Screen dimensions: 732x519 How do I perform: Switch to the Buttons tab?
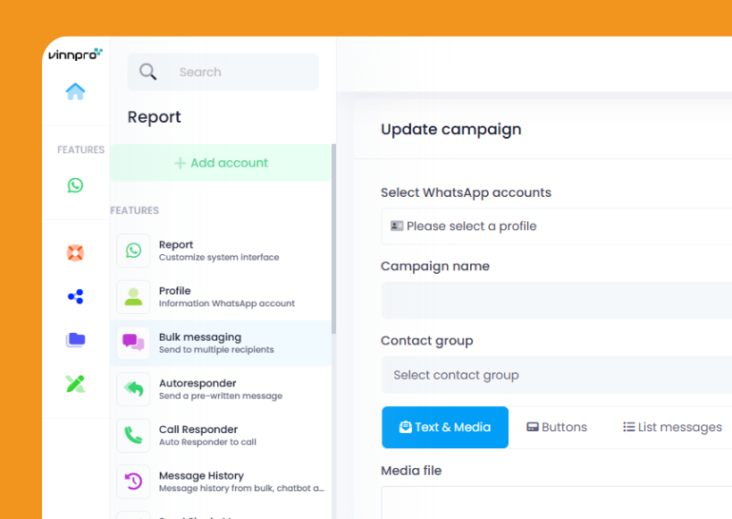coord(557,427)
